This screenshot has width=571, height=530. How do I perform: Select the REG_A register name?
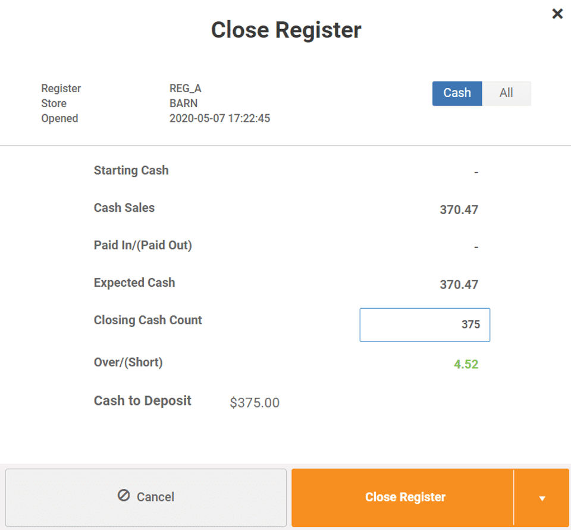coord(185,89)
